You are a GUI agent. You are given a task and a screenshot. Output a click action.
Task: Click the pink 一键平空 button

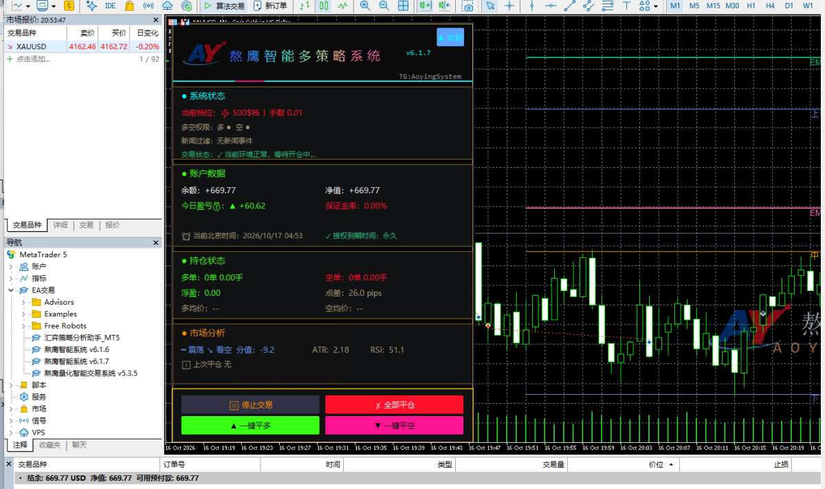[394, 426]
